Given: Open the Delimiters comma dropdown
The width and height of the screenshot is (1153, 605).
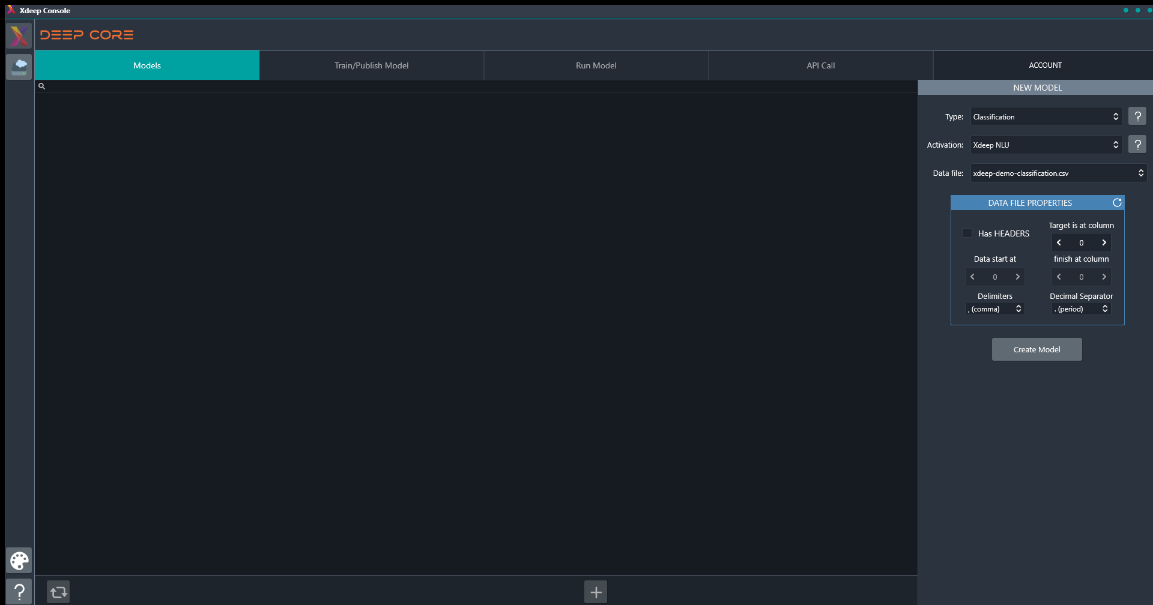Looking at the screenshot, I should pos(994,309).
